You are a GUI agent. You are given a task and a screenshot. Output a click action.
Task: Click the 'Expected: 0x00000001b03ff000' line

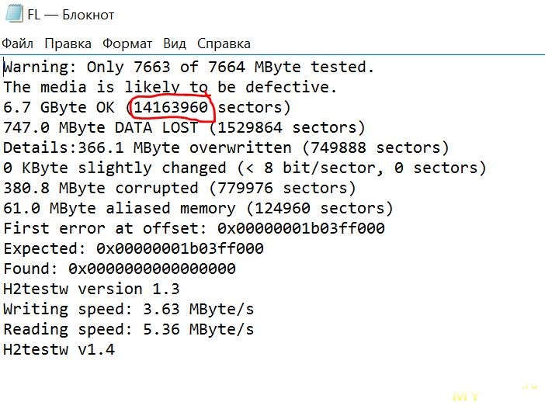(x=134, y=248)
